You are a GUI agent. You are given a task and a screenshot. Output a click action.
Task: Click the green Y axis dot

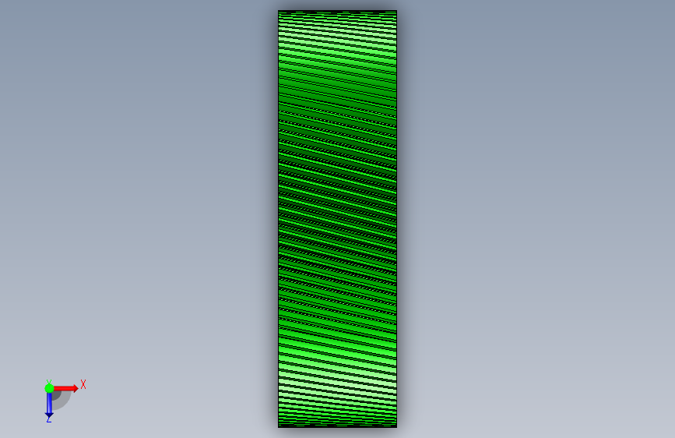coord(49,388)
